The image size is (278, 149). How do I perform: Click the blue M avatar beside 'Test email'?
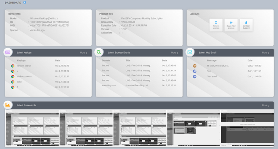tap(195, 76)
